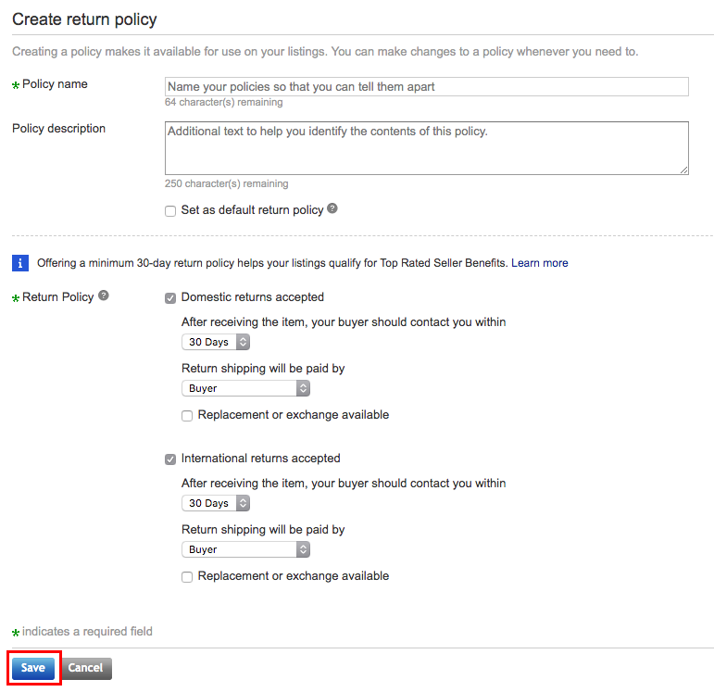This screenshot has height=692, width=714.
Task: Click help icon next to Return Policy label
Action: (104, 296)
